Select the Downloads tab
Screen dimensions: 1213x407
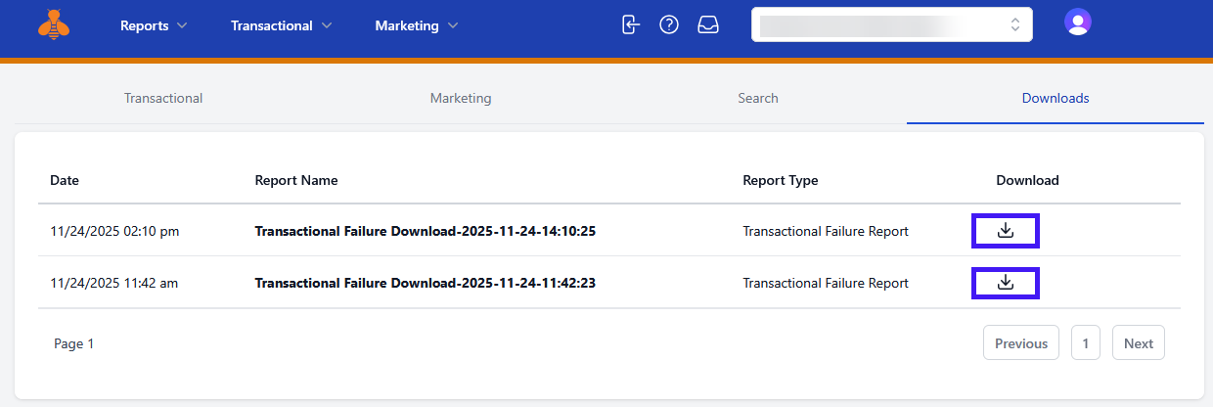(1056, 98)
